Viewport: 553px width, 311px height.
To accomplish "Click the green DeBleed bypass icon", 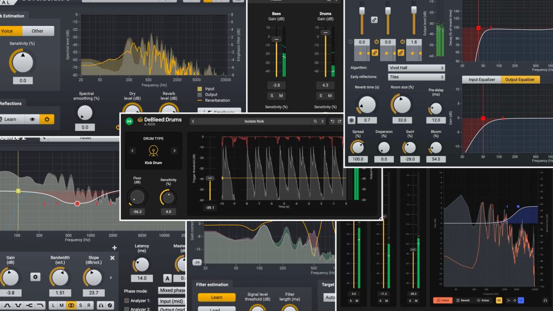I will [x=130, y=121].
